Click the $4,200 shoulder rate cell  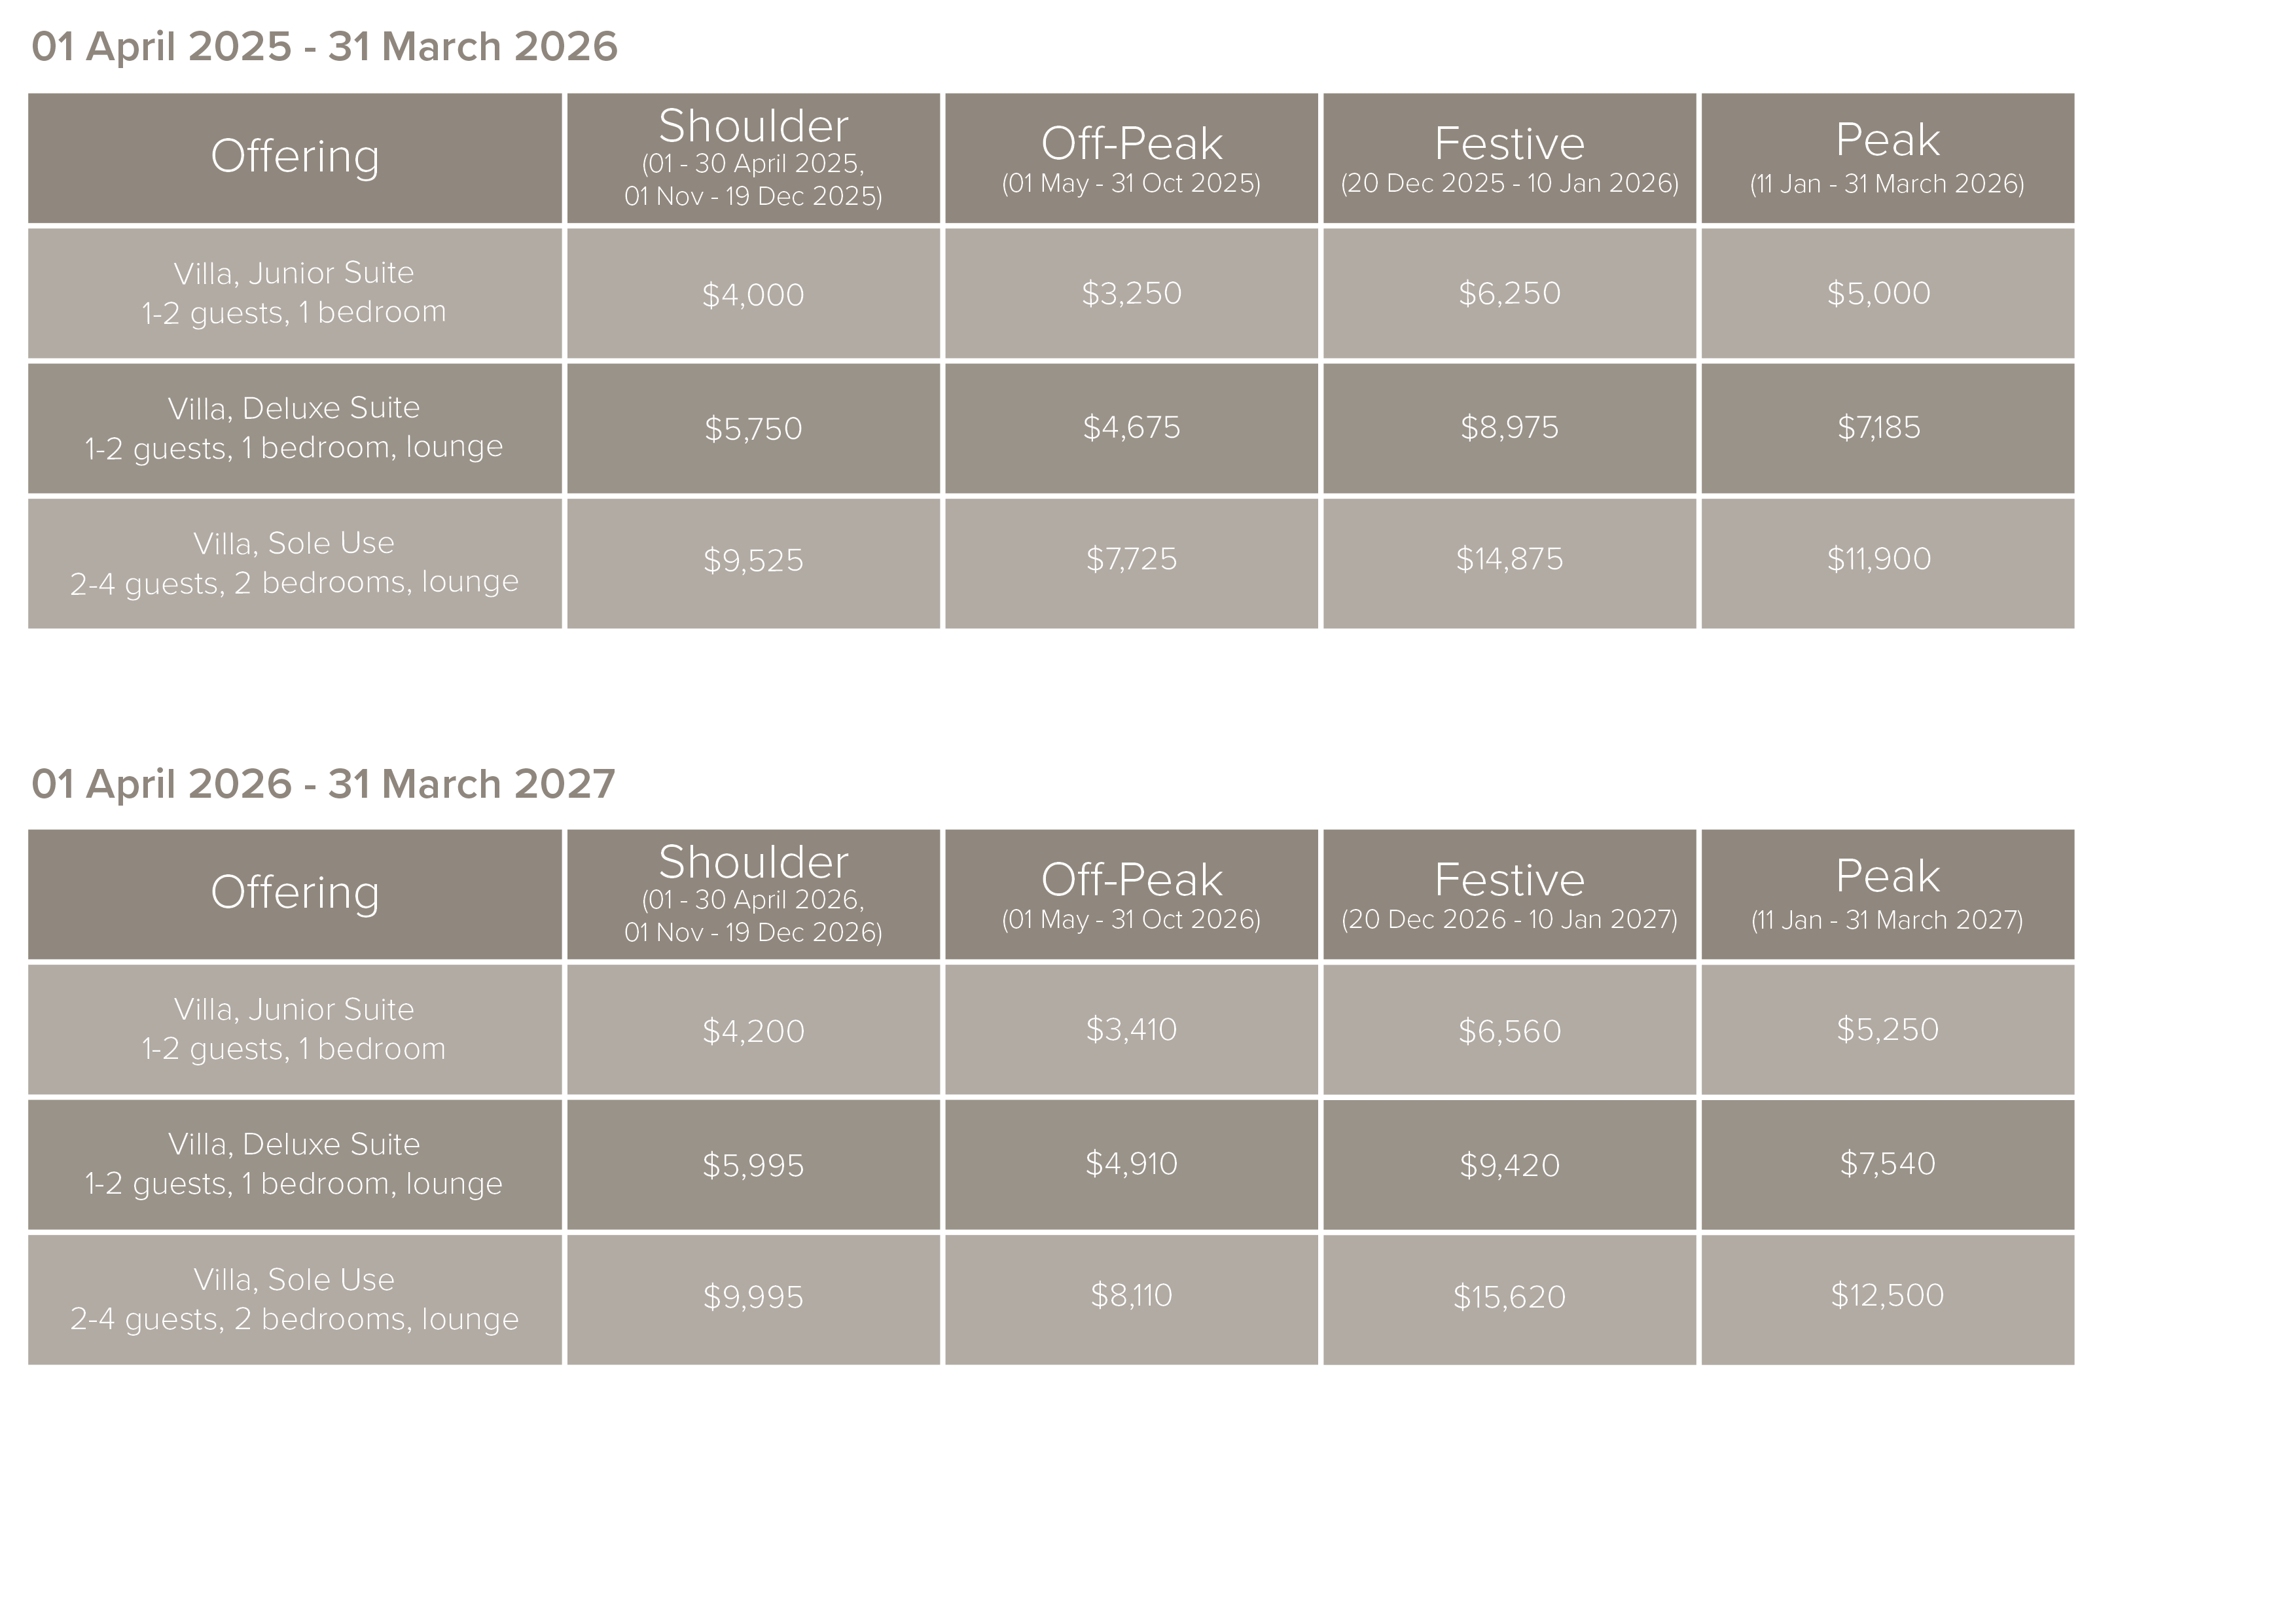(x=753, y=1031)
